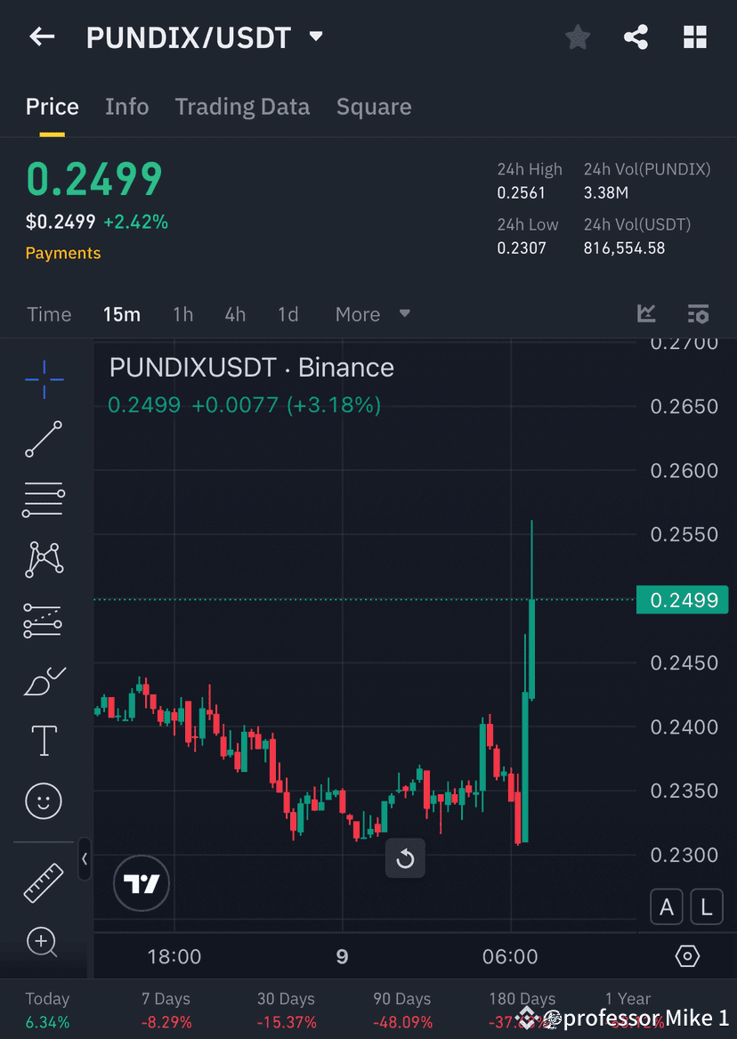Collapse the drawing tools sidebar chevron
This screenshot has height=1039, width=737.
(85, 859)
